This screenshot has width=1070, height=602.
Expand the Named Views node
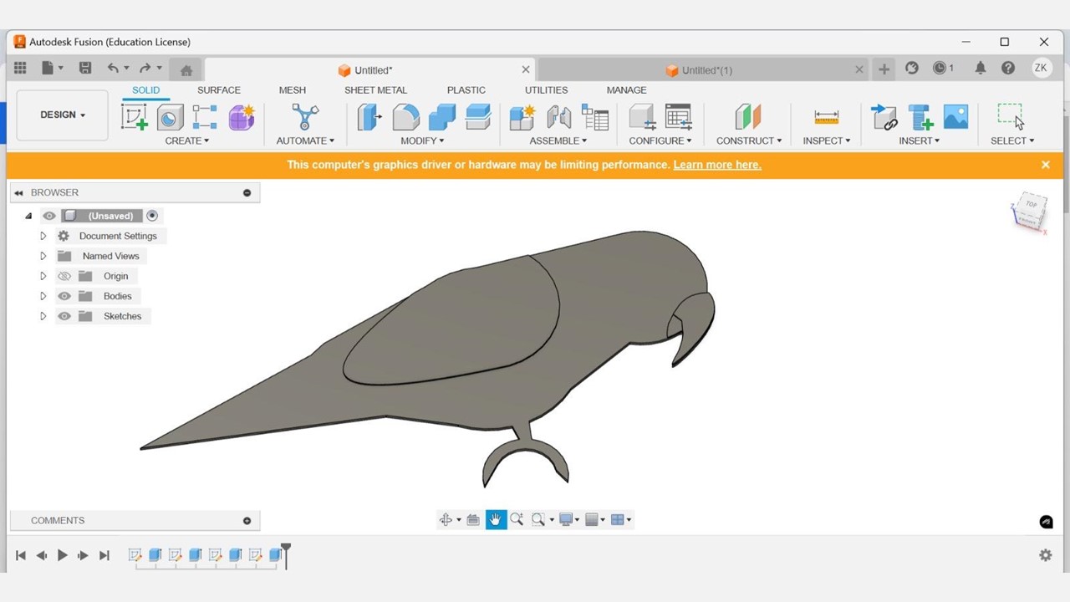click(x=43, y=256)
